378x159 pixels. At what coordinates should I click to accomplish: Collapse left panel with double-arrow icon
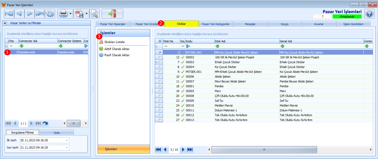(x=5, y=23)
